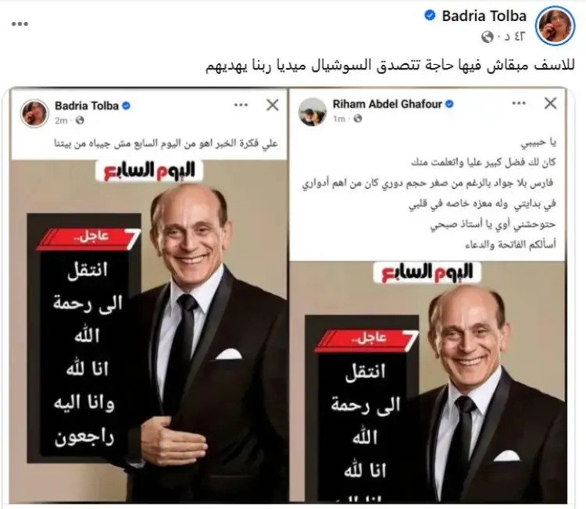Click the ٤٣ د post timestamp
This screenshot has width=586, height=509.
point(511,37)
